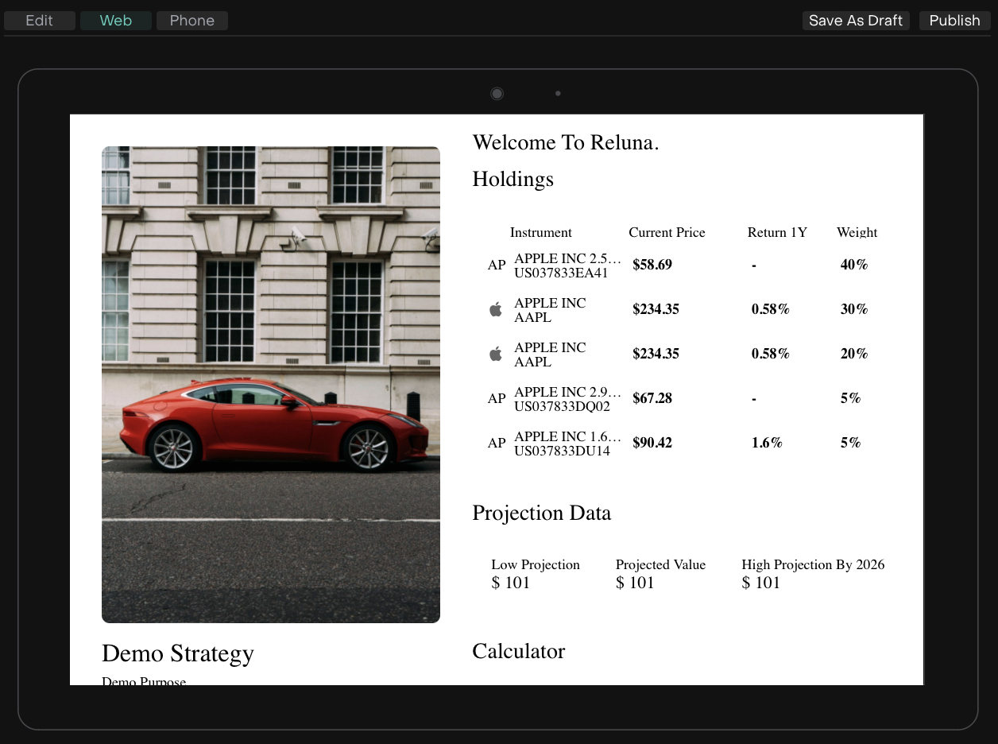
Task: Click the Apple logo in the 30% weight row
Action: click(496, 310)
